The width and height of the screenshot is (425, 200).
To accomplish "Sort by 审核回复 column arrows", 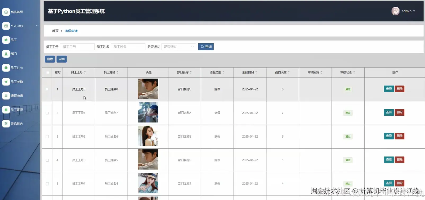I will pos(321,72).
